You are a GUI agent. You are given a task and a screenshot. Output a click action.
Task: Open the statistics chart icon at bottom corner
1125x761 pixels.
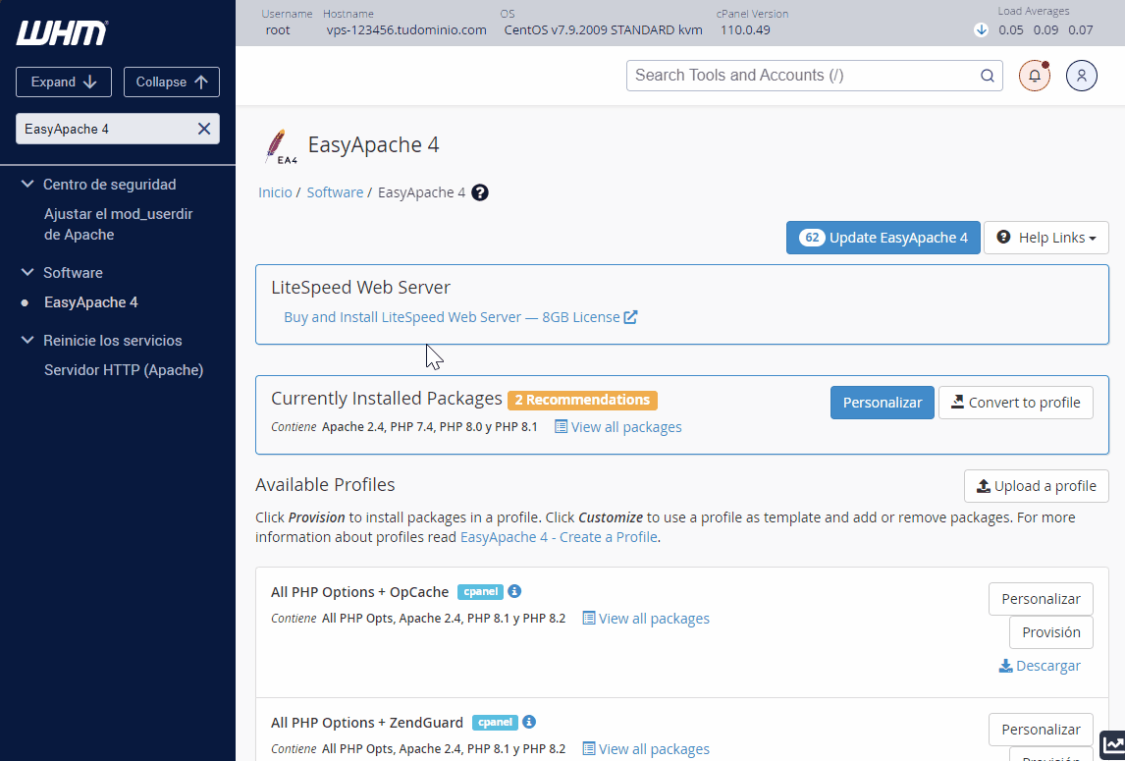pos(1113,744)
